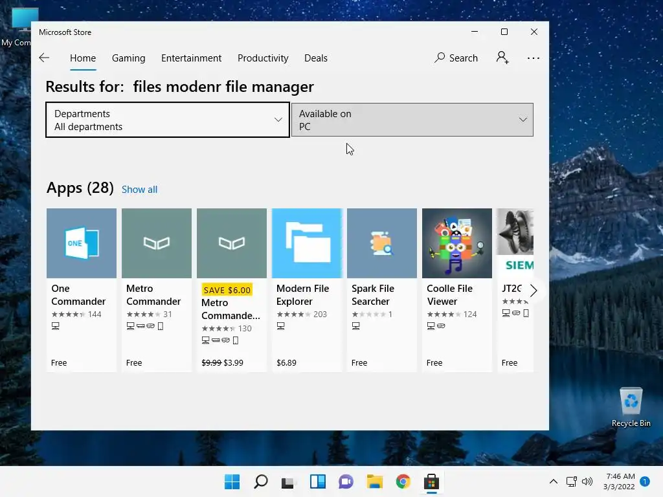
Task: Switch to the Deals tab
Action: (316, 58)
